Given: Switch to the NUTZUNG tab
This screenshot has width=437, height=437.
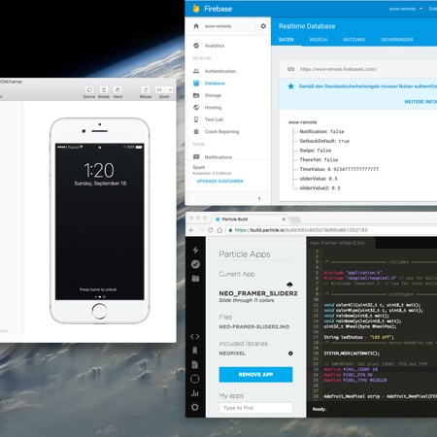Looking at the screenshot, I should pyautogui.click(x=353, y=40).
